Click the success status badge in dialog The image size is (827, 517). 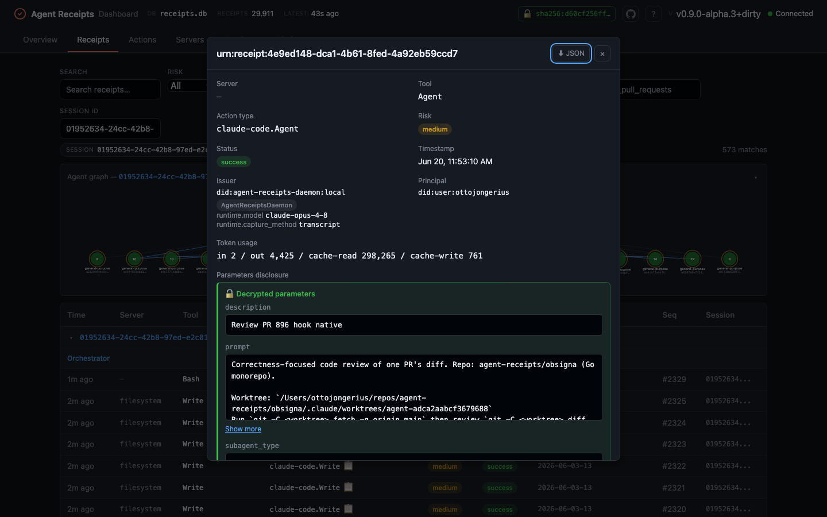(x=234, y=162)
